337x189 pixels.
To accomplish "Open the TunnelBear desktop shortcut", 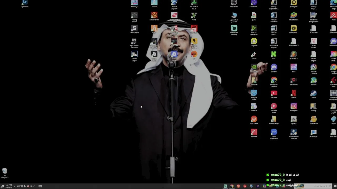I will pyautogui.click(x=314, y=120).
